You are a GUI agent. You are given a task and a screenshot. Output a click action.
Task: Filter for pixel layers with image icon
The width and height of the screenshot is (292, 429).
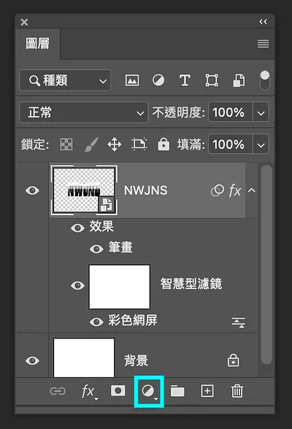click(132, 80)
